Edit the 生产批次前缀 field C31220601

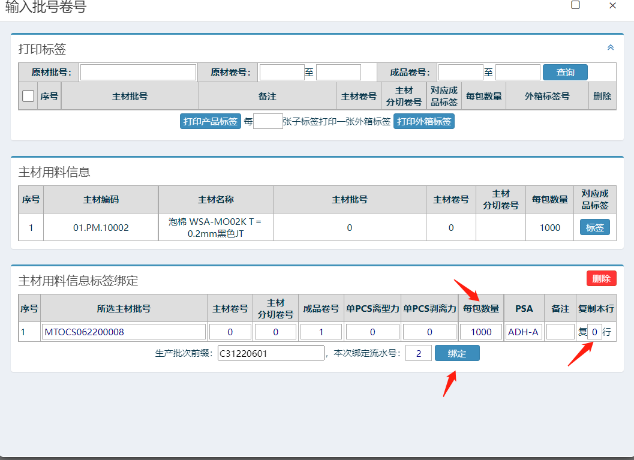(271, 353)
